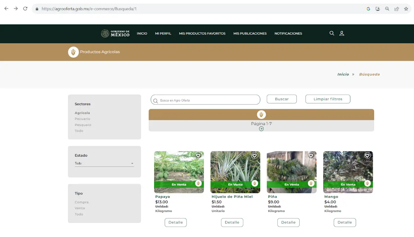The image size is (414, 237).
Task: Click the Busca en Agro Oferta input field
Action: pyautogui.click(x=205, y=100)
